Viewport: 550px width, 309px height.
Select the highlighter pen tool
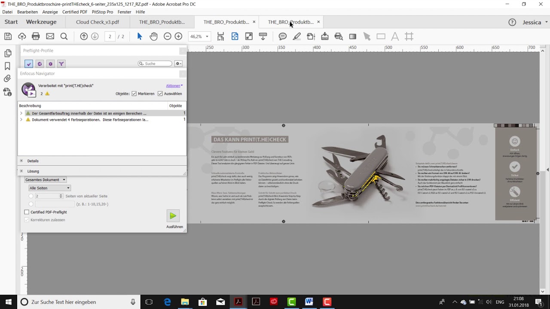[x=296, y=36]
